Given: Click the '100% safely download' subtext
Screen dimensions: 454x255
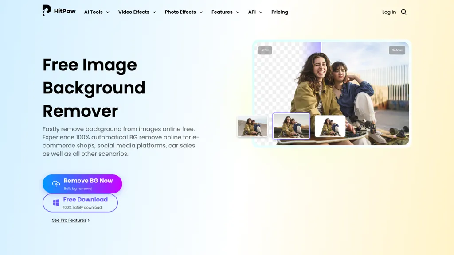Looking at the screenshot, I should point(82,207).
